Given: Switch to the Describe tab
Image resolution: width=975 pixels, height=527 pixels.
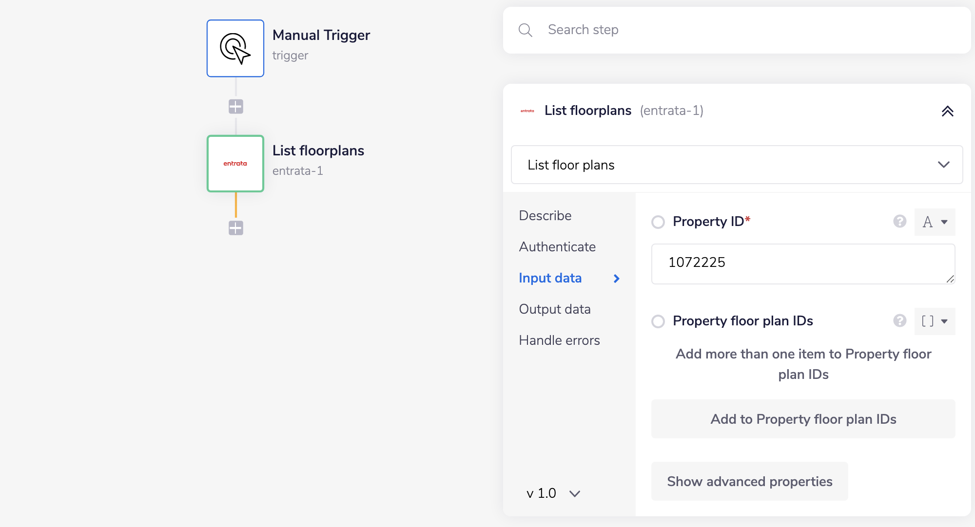Looking at the screenshot, I should tap(545, 216).
